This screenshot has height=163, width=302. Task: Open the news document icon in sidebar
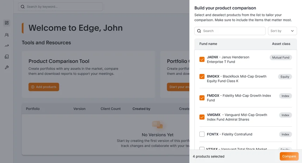pyautogui.click(x=7, y=57)
